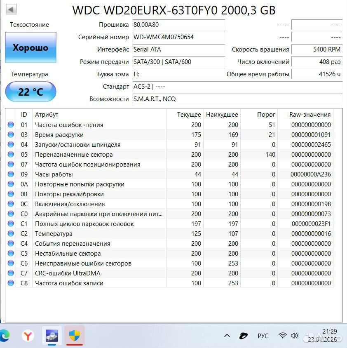Click the previous disk arrow button
This screenshot has height=348, width=347.
11,9
